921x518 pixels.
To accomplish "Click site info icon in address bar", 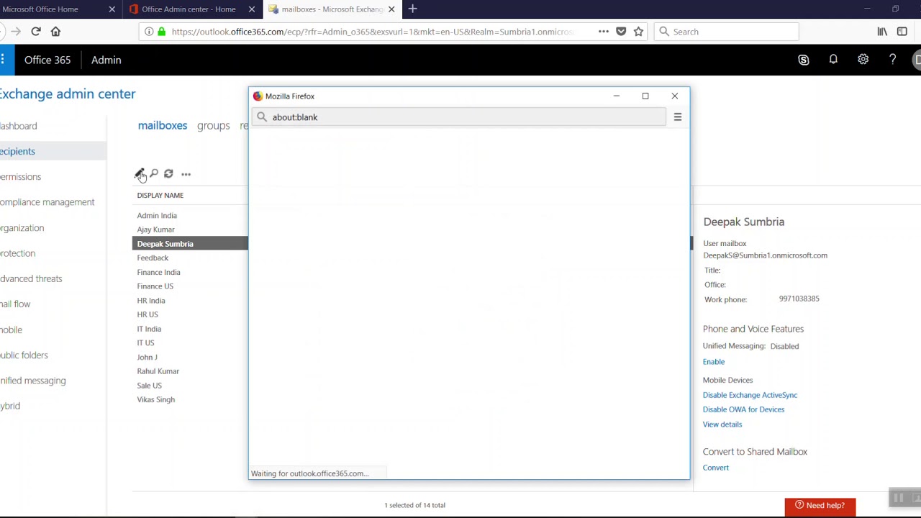I will click(149, 32).
